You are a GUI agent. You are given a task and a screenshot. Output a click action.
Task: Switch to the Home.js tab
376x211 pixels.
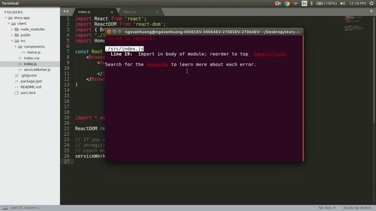pos(129,12)
